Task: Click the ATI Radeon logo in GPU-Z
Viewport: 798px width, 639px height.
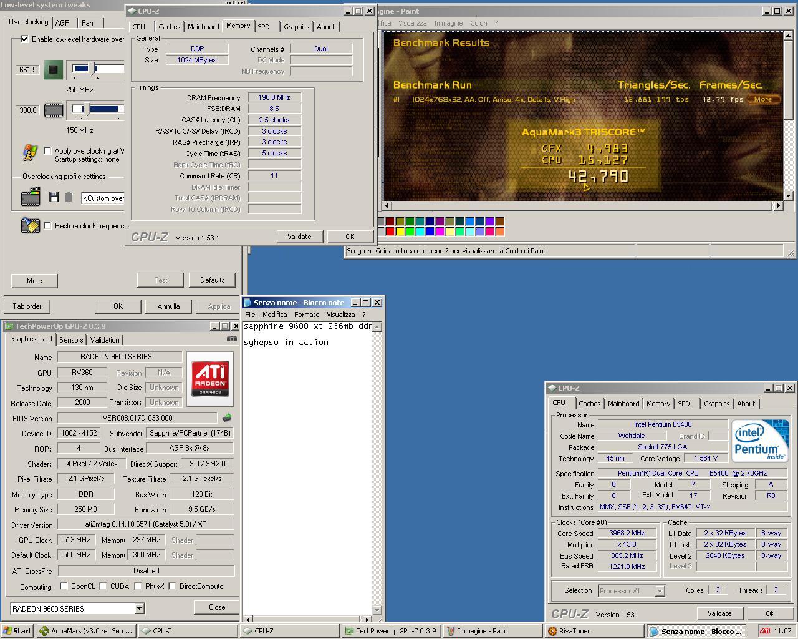Action: tap(210, 379)
